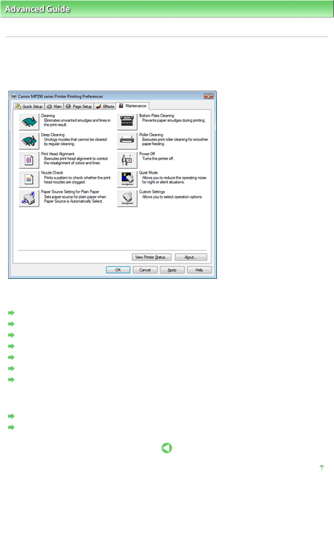Open Print Head Alignment icon
334x546 pixels.
[x=29, y=160]
